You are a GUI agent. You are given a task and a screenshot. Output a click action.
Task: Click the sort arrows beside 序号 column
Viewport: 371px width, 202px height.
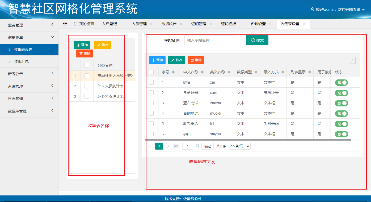pyautogui.click(x=173, y=72)
